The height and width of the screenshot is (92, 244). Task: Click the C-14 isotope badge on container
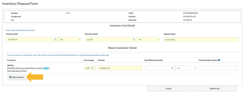(46, 68)
